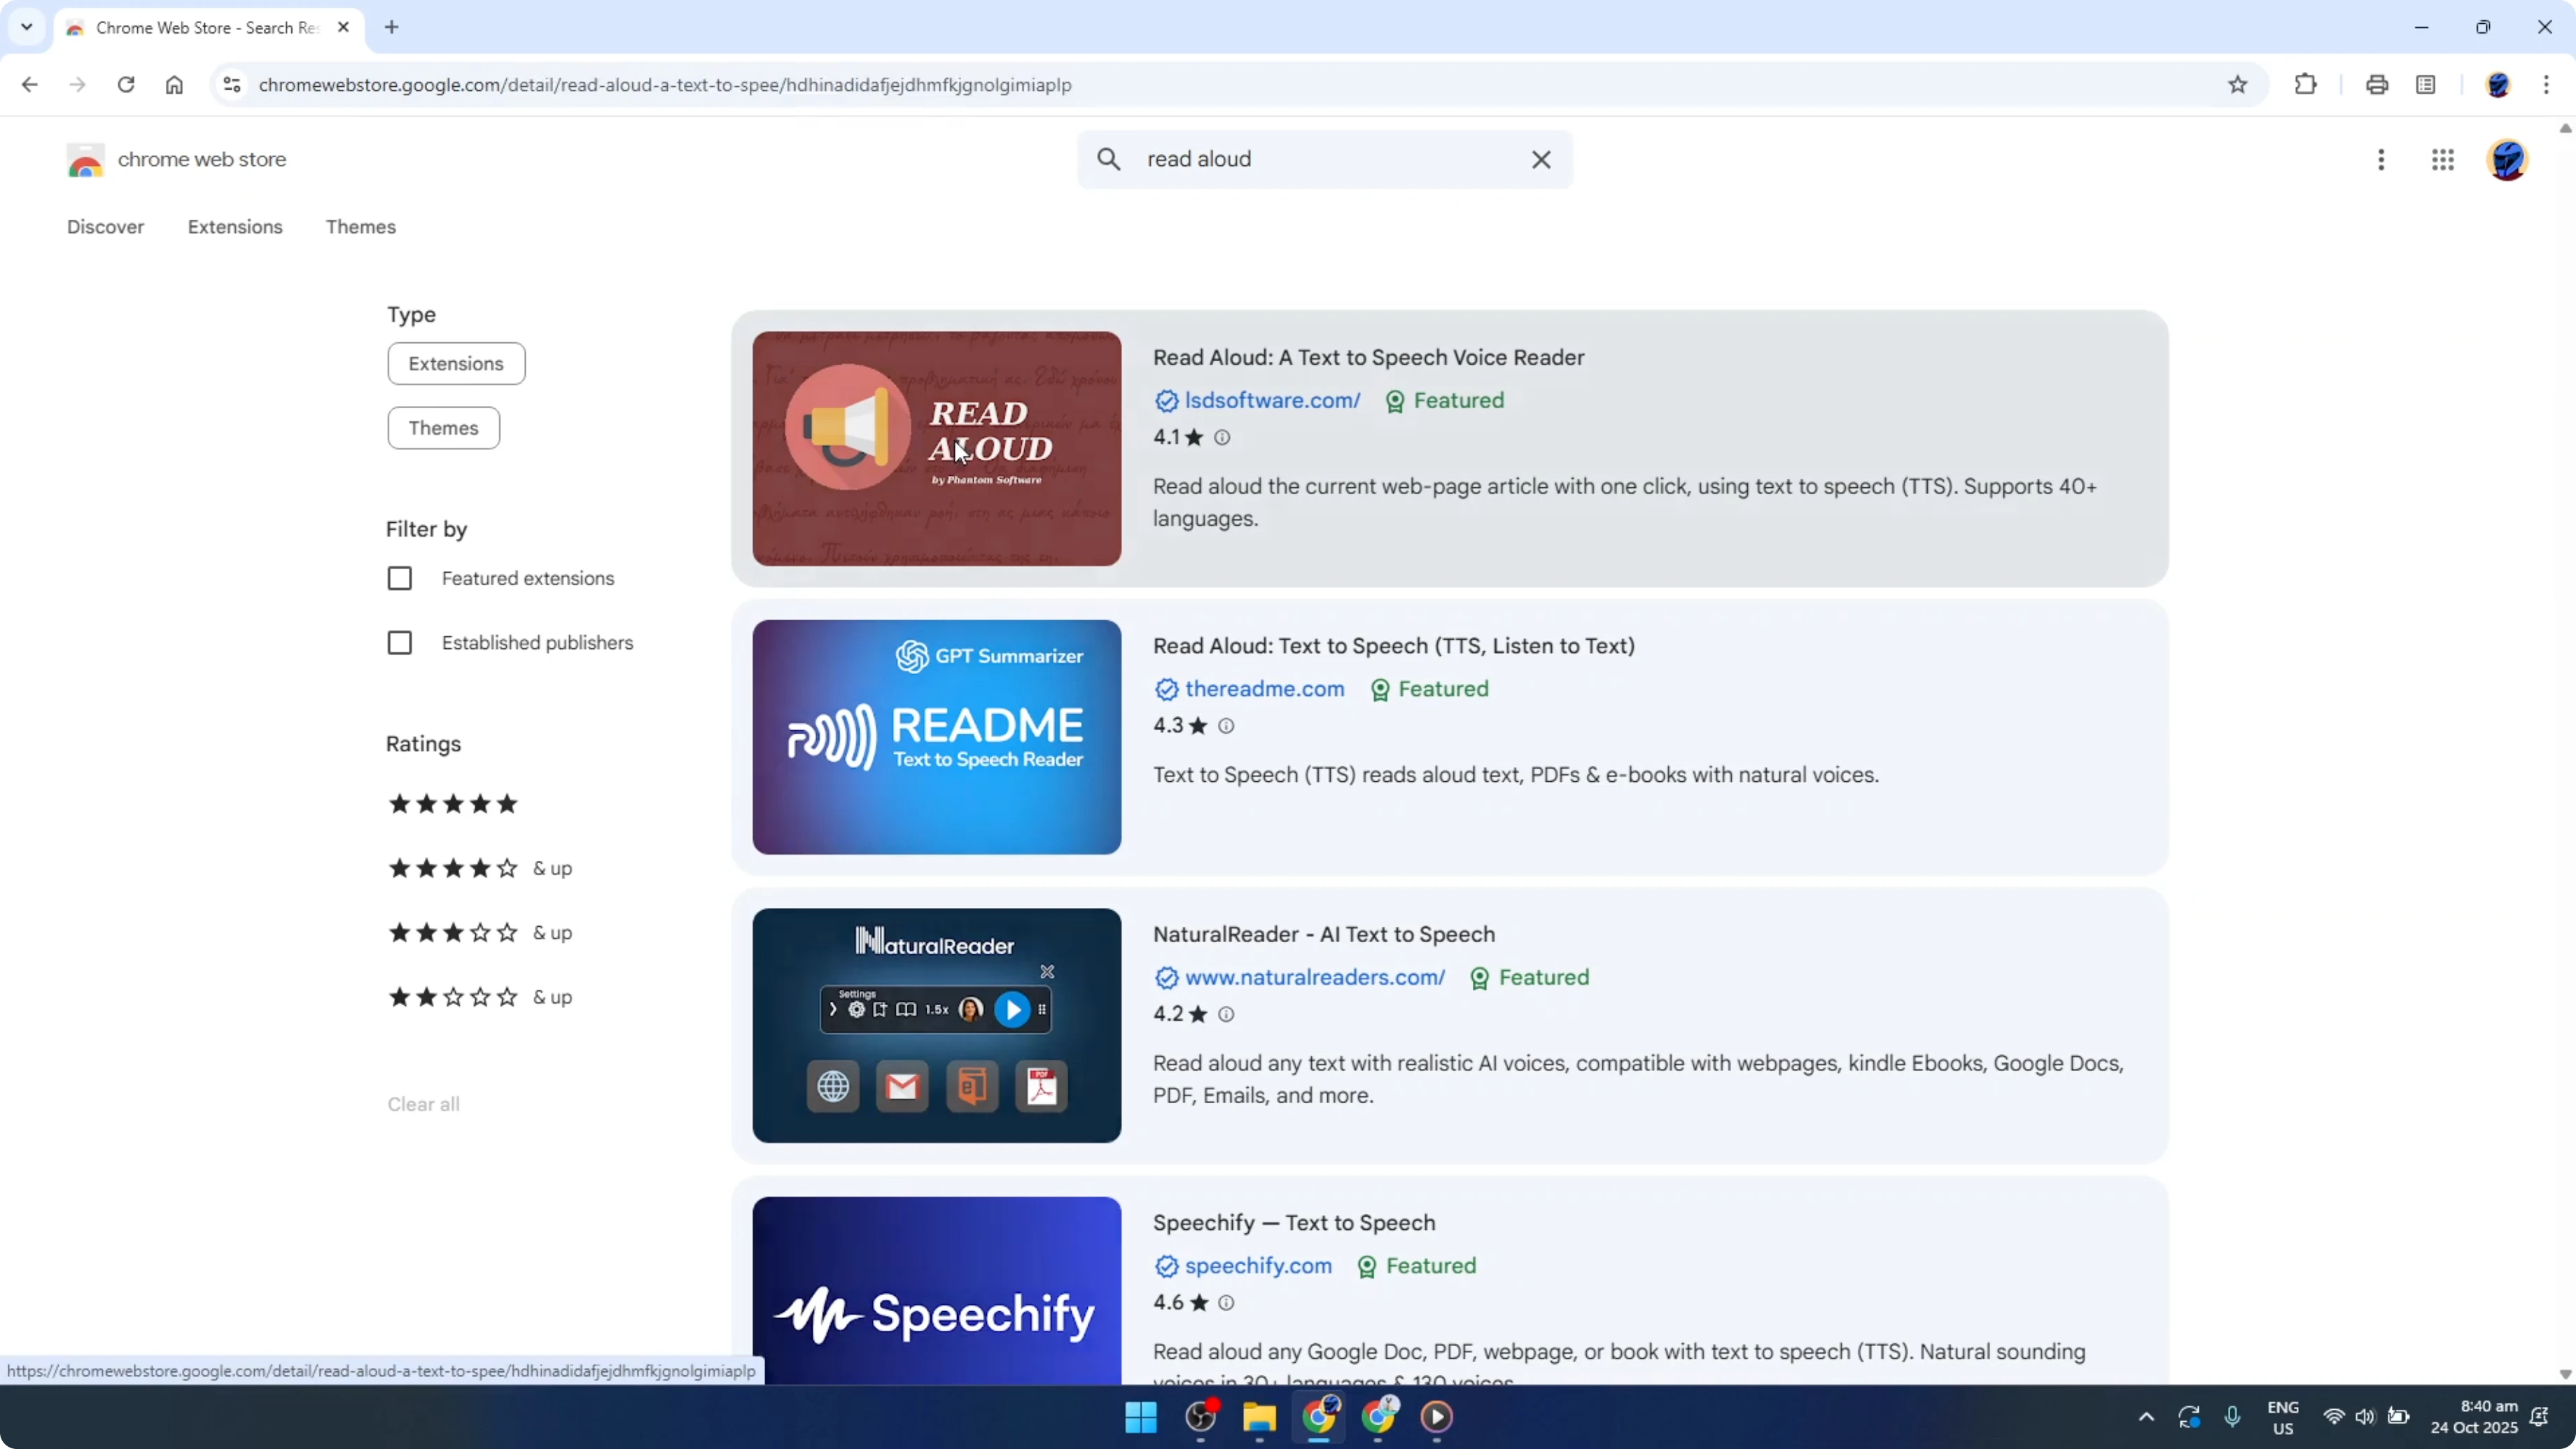
Task: Open NaturalReader - AI Text to Speech title
Action: pyautogui.click(x=1324, y=935)
